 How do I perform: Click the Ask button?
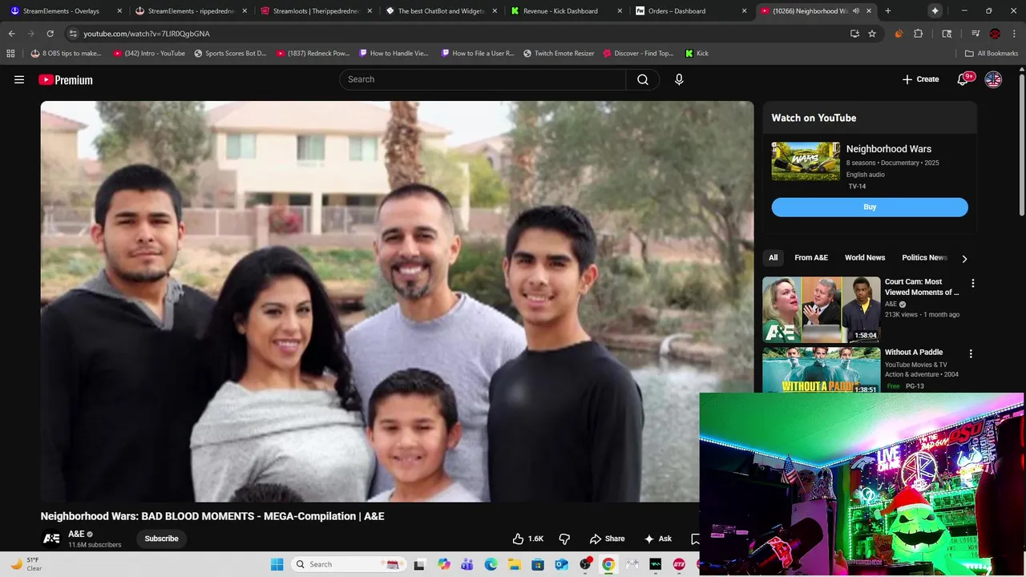(657, 539)
